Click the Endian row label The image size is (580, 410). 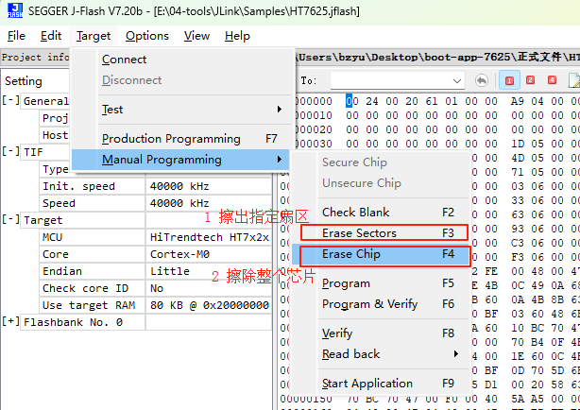click(62, 271)
